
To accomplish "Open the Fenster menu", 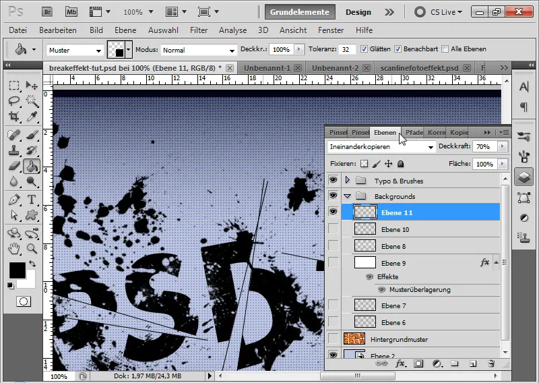I will 331,30.
